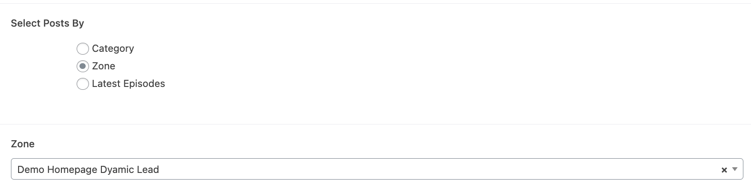Screen dimensions: 751x191
Task: Click the empty circle next to Category
Action: (x=83, y=48)
